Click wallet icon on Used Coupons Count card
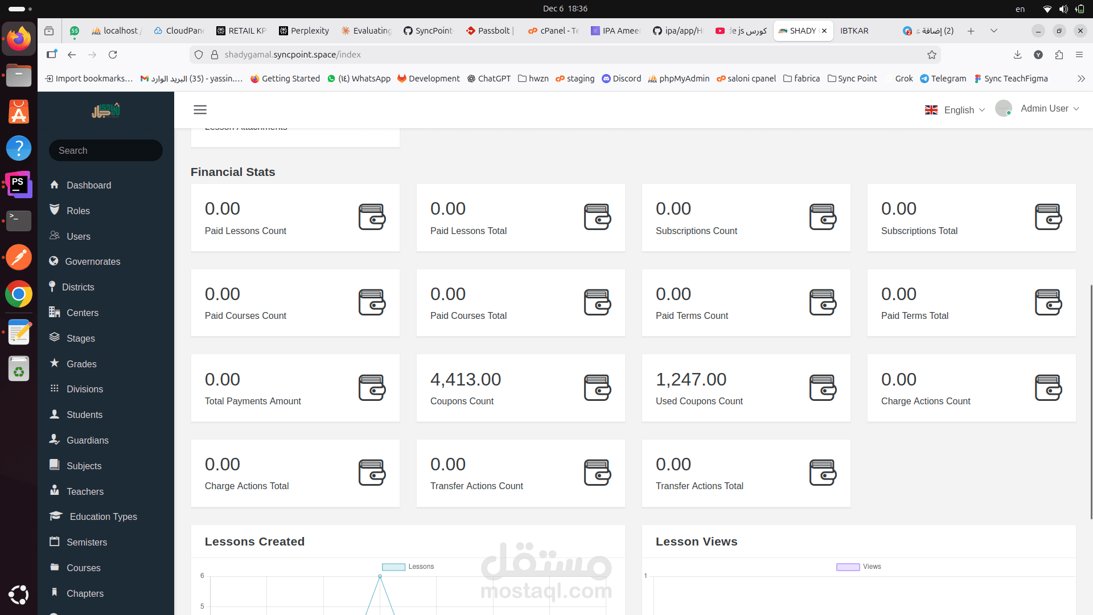The width and height of the screenshot is (1093, 615). tap(823, 388)
